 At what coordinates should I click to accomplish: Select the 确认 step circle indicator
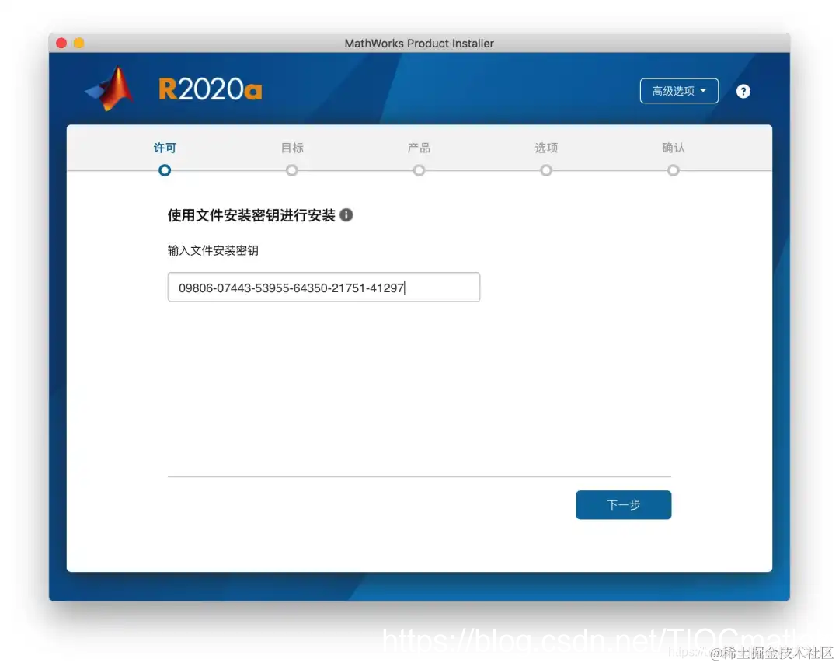673,169
